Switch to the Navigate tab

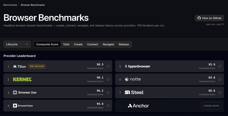[108, 44]
